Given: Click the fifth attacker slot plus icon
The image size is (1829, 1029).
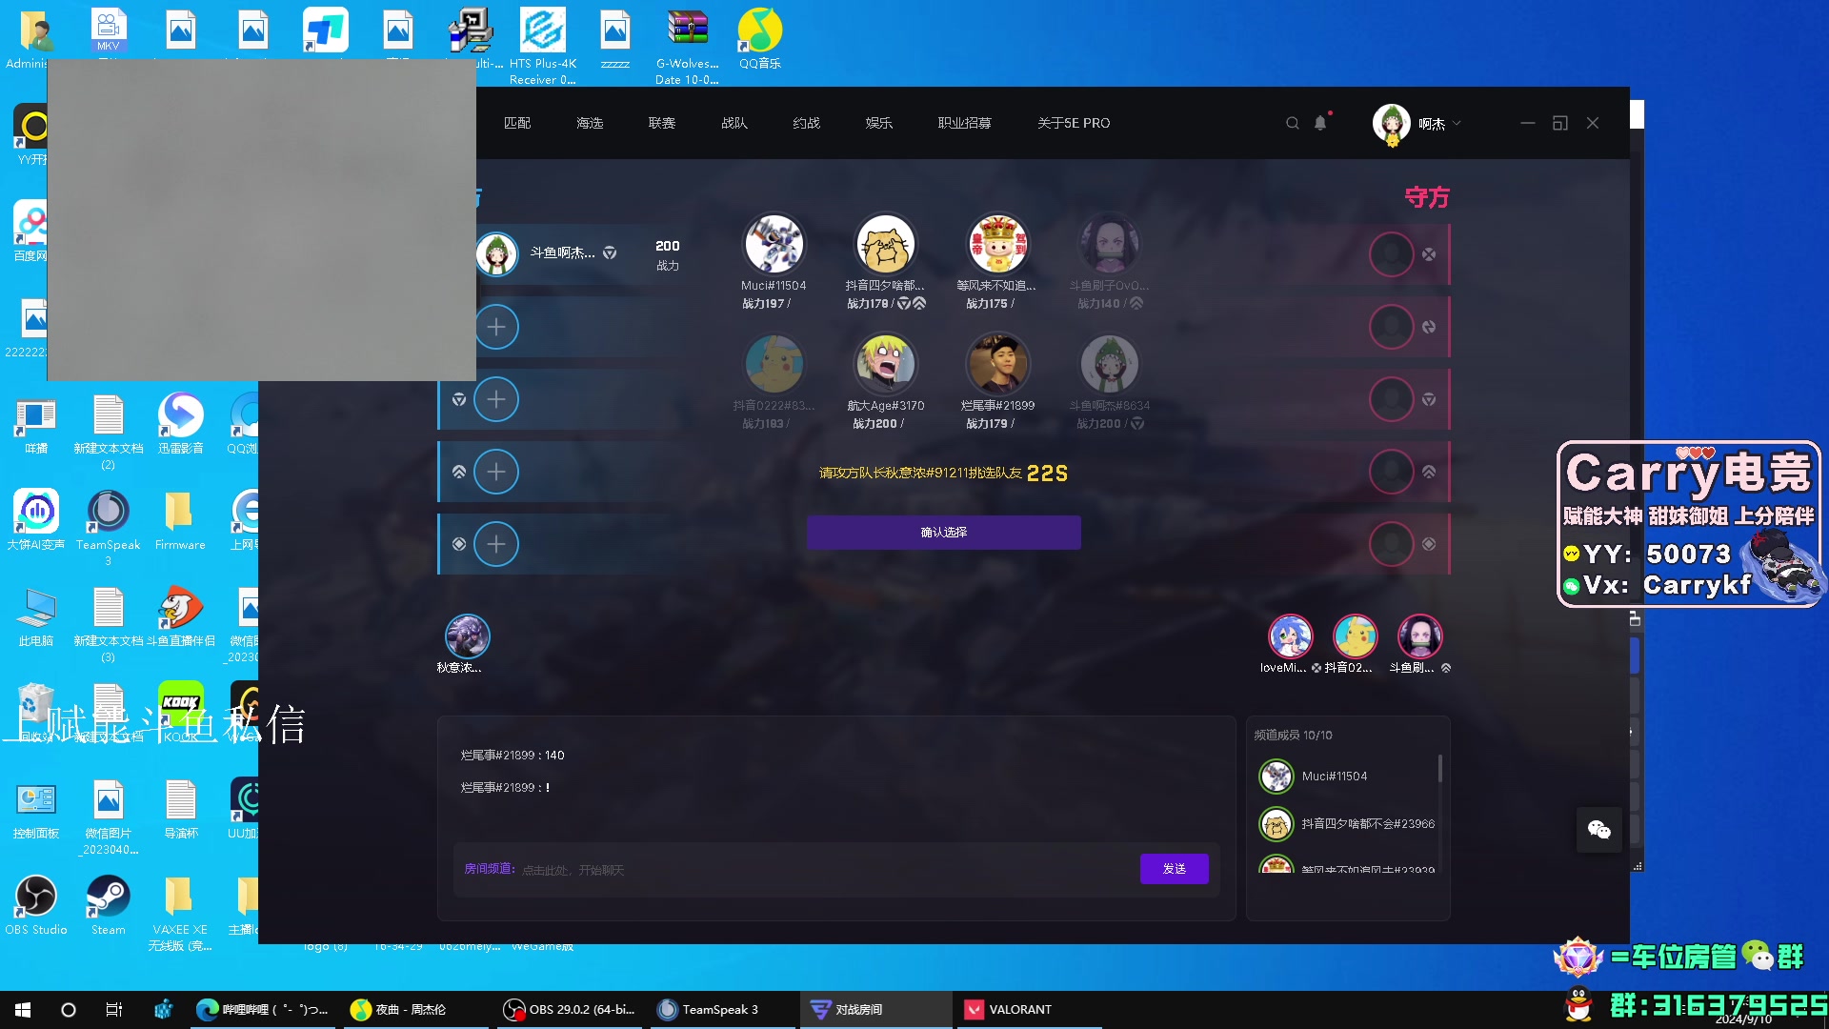Looking at the screenshot, I should point(496,544).
